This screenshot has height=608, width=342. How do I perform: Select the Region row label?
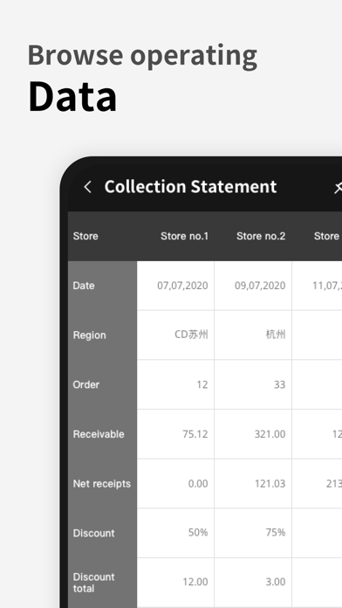tap(89, 335)
